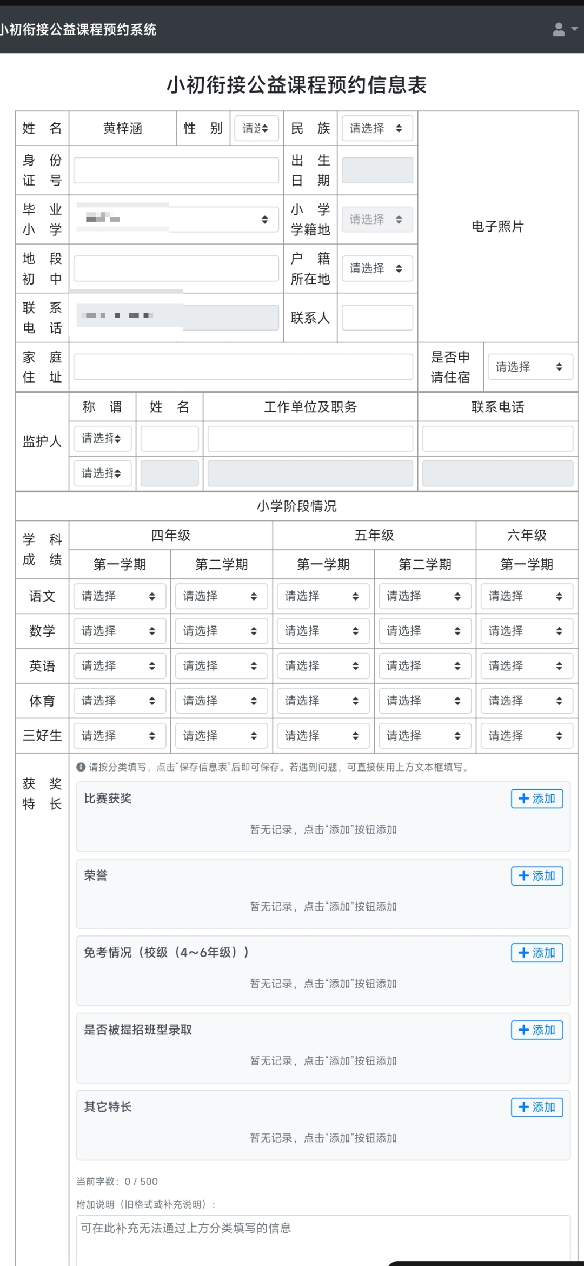Focus the 家庭住址 text field
This screenshot has height=1266, width=584.
(243, 367)
